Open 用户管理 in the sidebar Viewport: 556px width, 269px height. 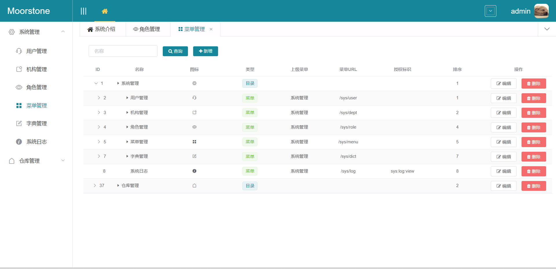click(x=36, y=51)
